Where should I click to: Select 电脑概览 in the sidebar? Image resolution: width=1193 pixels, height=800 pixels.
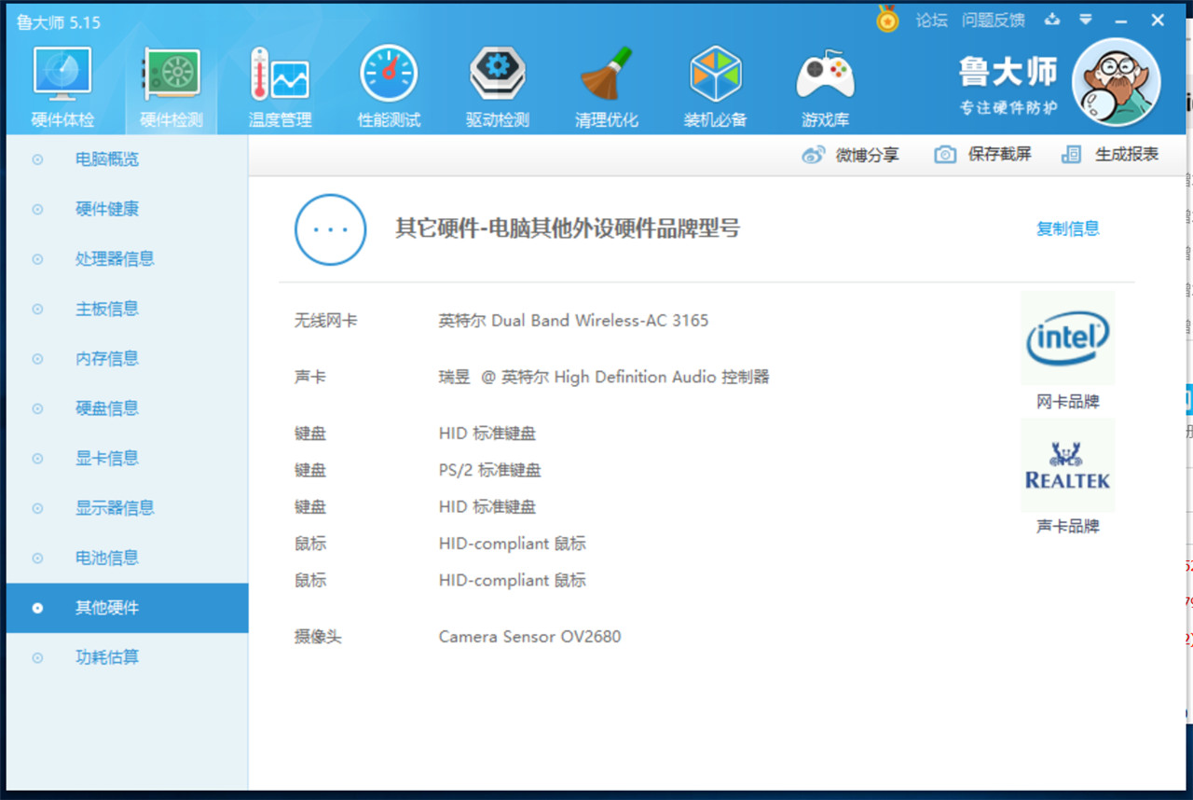coord(127,159)
